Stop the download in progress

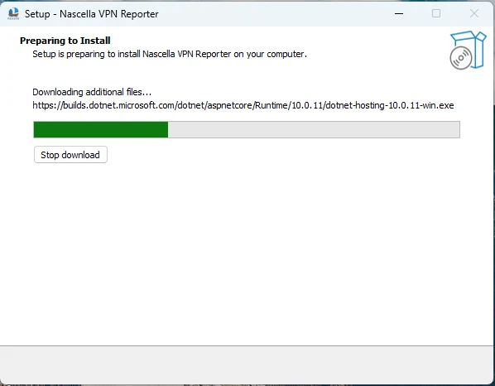(70, 155)
